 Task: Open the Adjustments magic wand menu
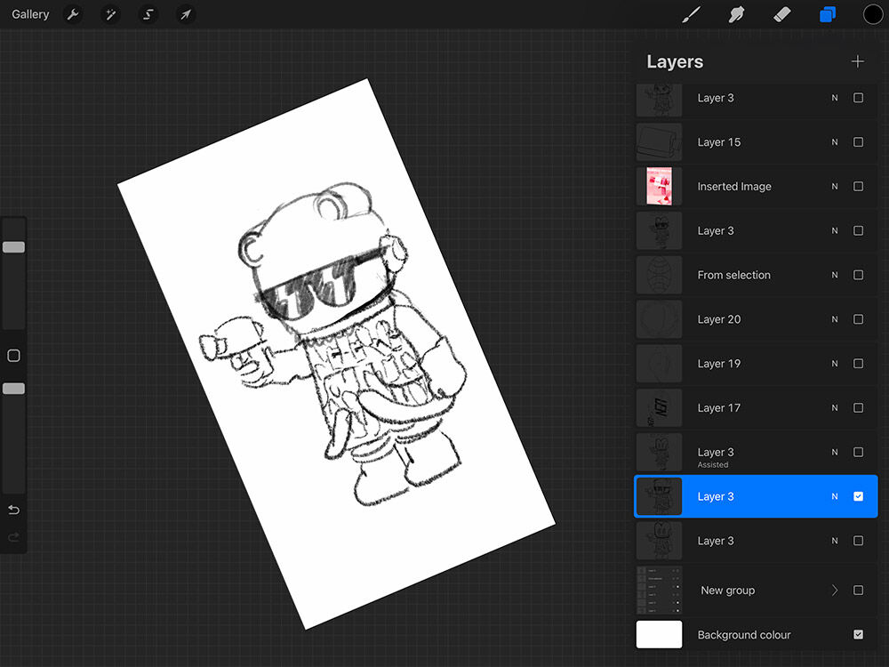tap(110, 15)
